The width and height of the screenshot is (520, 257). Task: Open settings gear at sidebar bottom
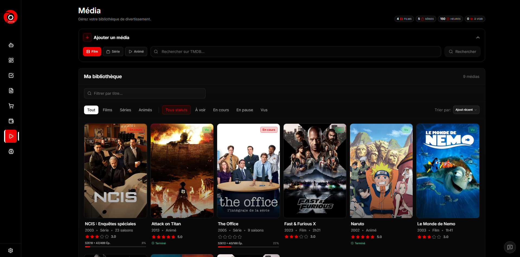coord(11,250)
